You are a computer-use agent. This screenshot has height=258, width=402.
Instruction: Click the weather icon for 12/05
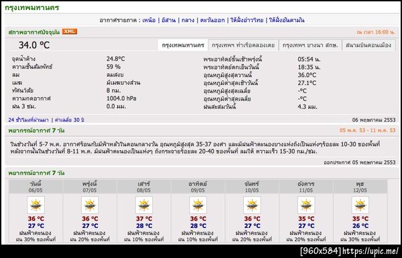pyautogui.click(x=360, y=205)
